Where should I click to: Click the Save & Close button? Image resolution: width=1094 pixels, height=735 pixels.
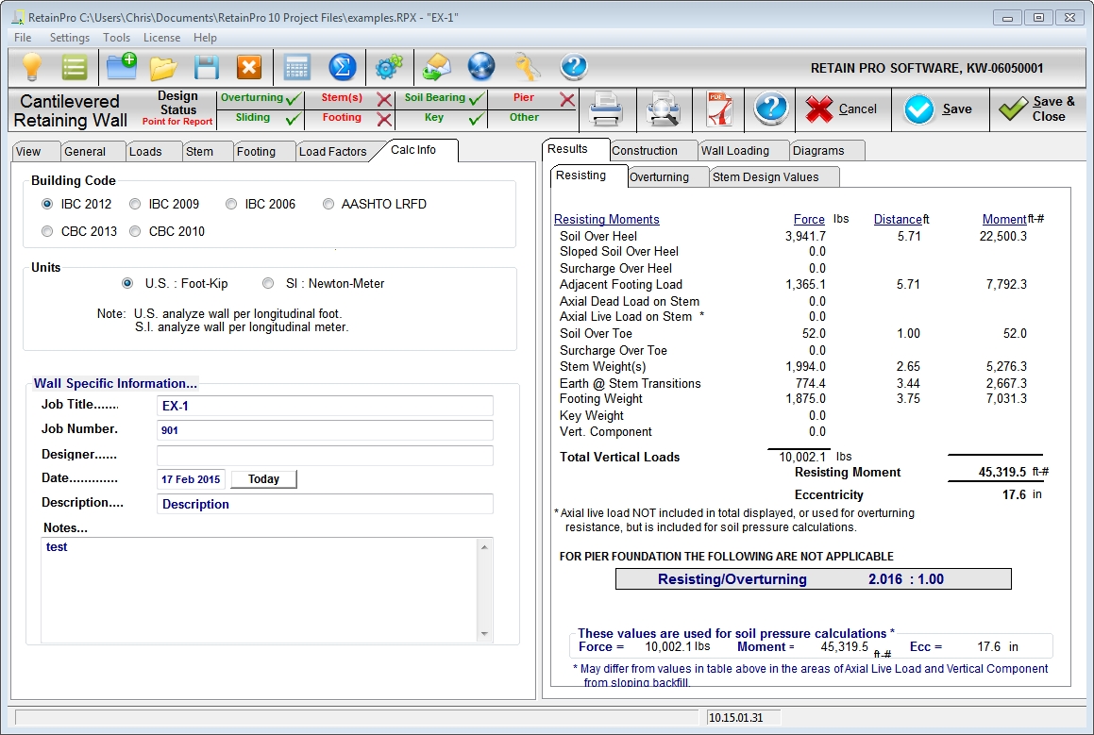pos(1038,109)
